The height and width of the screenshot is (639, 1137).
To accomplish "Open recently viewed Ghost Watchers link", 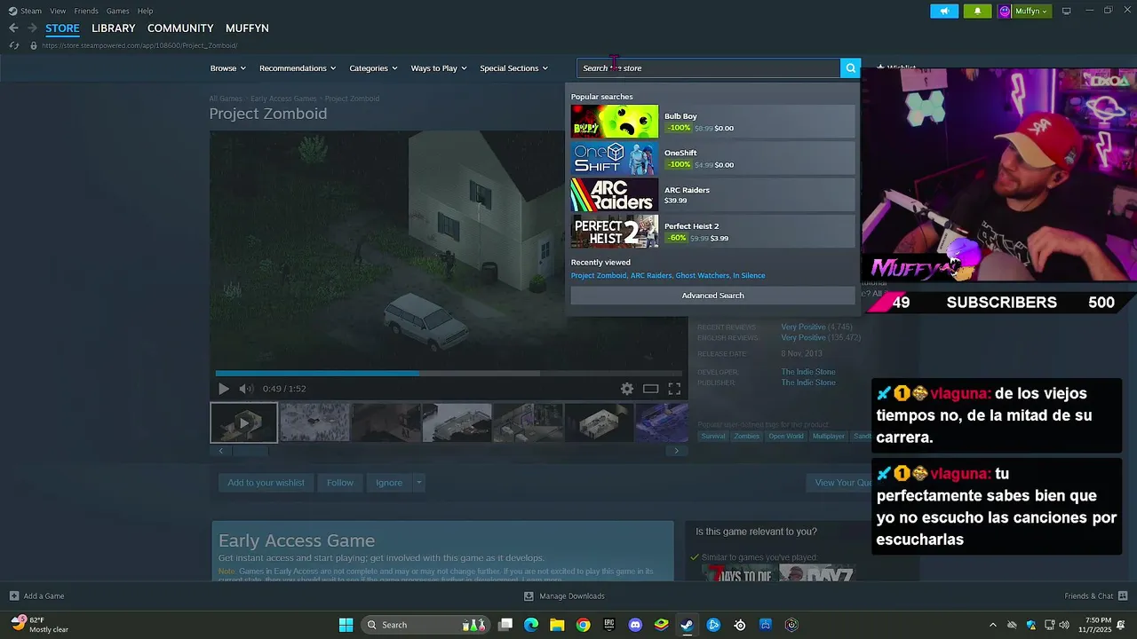I will 702,276.
